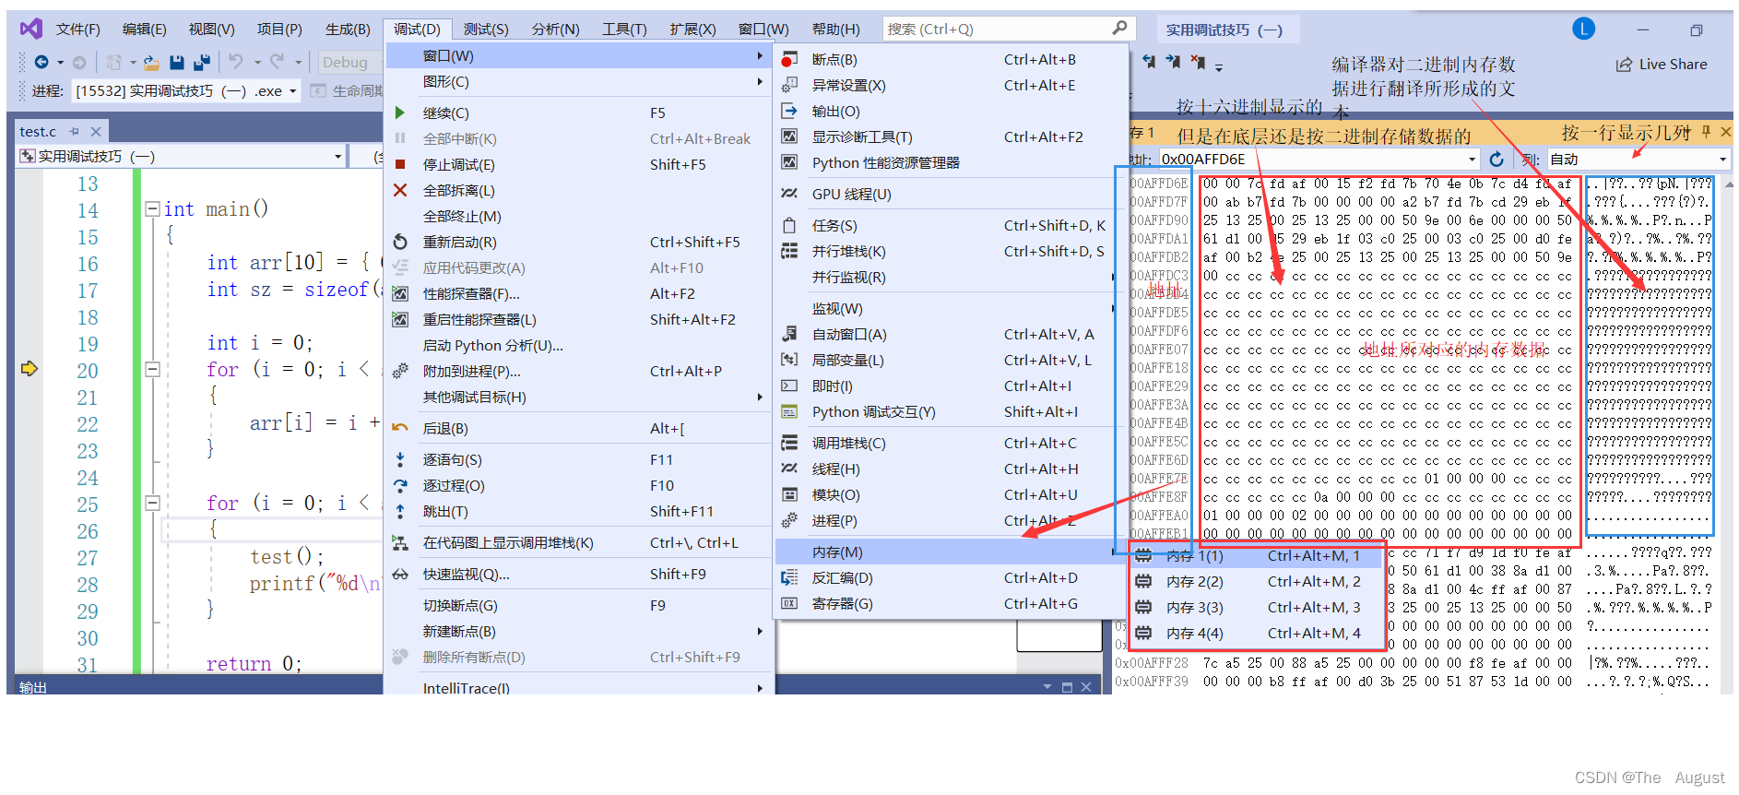Click the Live Share button
Screen dimensions: 1739x795
(x=1662, y=65)
